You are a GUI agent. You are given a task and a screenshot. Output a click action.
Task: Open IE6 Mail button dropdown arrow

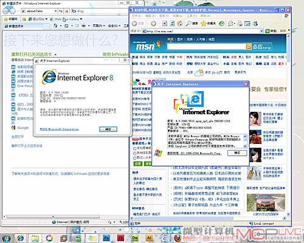point(234,24)
